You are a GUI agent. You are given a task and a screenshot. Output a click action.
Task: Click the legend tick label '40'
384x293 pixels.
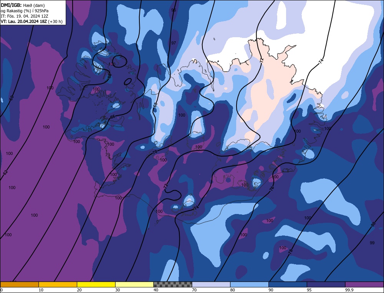pos(156,290)
